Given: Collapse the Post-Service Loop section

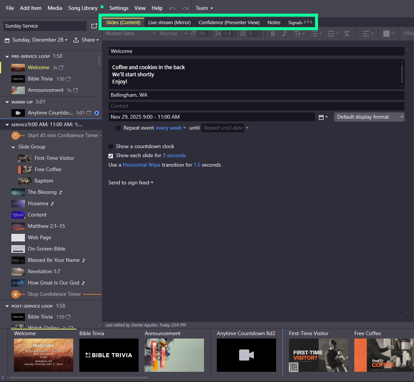Looking at the screenshot, I should [x=7, y=306].
